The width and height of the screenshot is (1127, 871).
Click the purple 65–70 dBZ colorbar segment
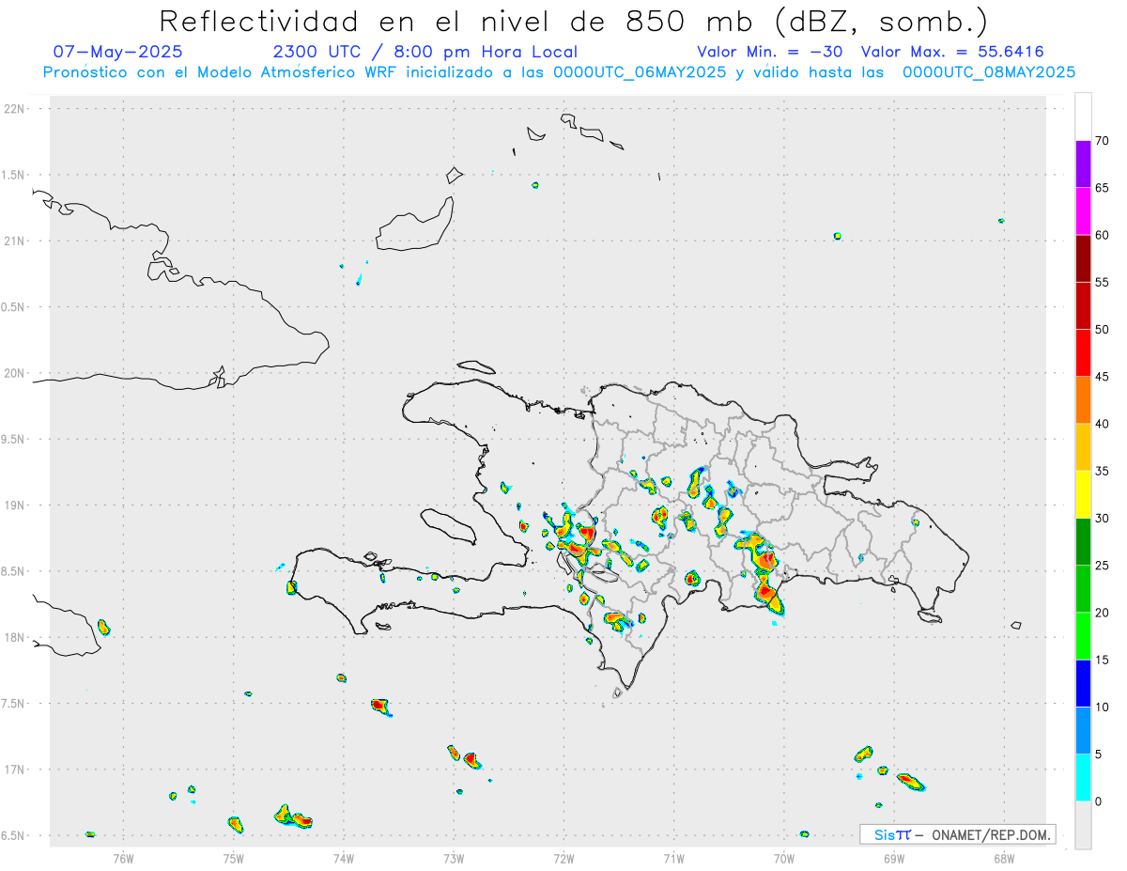click(1083, 164)
